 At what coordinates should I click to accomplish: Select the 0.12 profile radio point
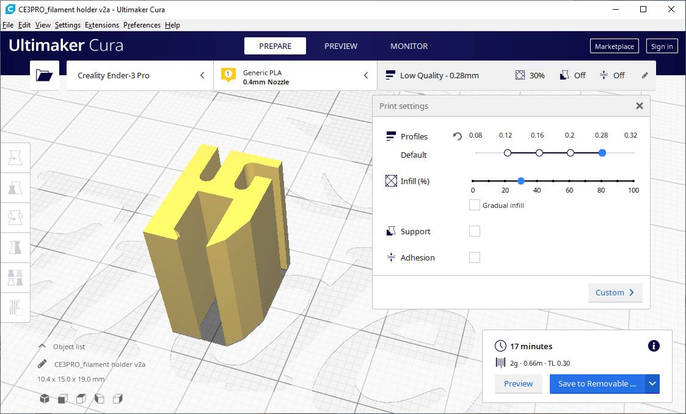pos(508,153)
